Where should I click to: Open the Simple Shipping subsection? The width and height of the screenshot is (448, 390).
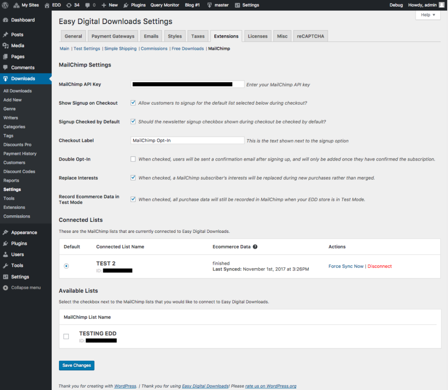coord(120,49)
